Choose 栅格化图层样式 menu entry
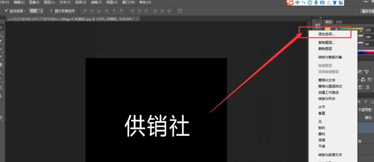This screenshot has width=374, height=162. point(333,86)
